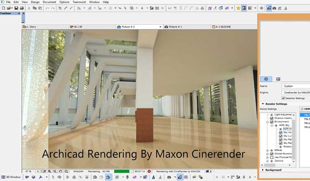This screenshot has height=181, width=310.
Task: Open the settings gear tab in render panel
Action: [x=266, y=79]
